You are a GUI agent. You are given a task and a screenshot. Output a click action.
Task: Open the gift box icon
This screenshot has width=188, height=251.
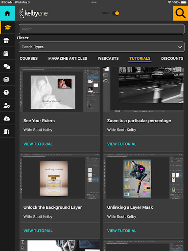click(x=6, y=40)
